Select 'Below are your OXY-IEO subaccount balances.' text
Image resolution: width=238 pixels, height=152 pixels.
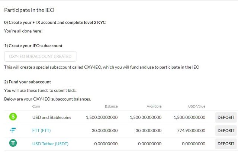pyautogui.click(x=48, y=99)
